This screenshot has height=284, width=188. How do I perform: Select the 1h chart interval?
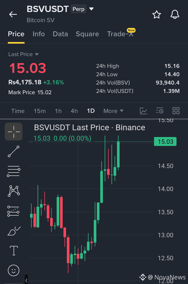(58, 111)
